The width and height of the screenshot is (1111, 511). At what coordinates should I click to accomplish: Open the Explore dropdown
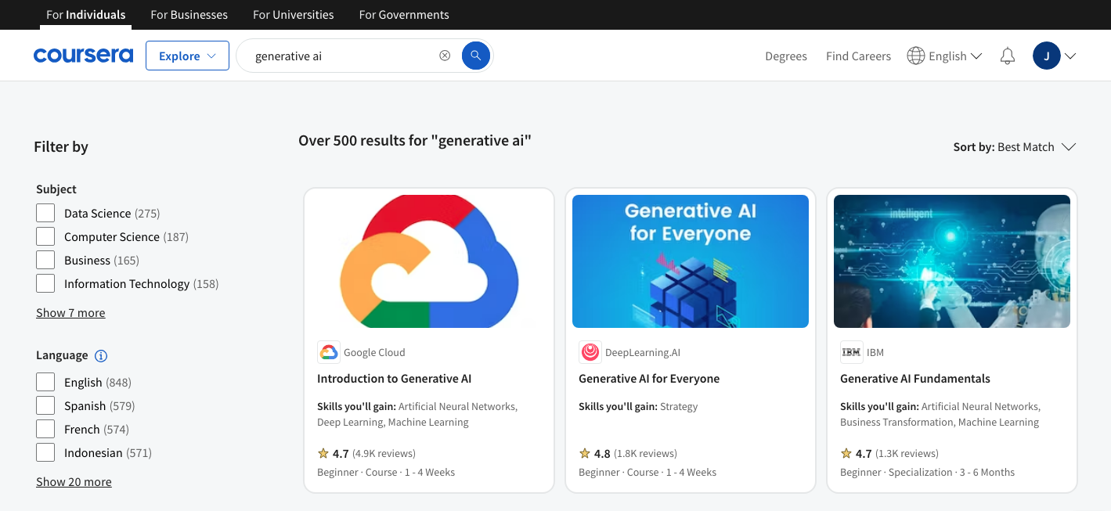coord(187,56)
